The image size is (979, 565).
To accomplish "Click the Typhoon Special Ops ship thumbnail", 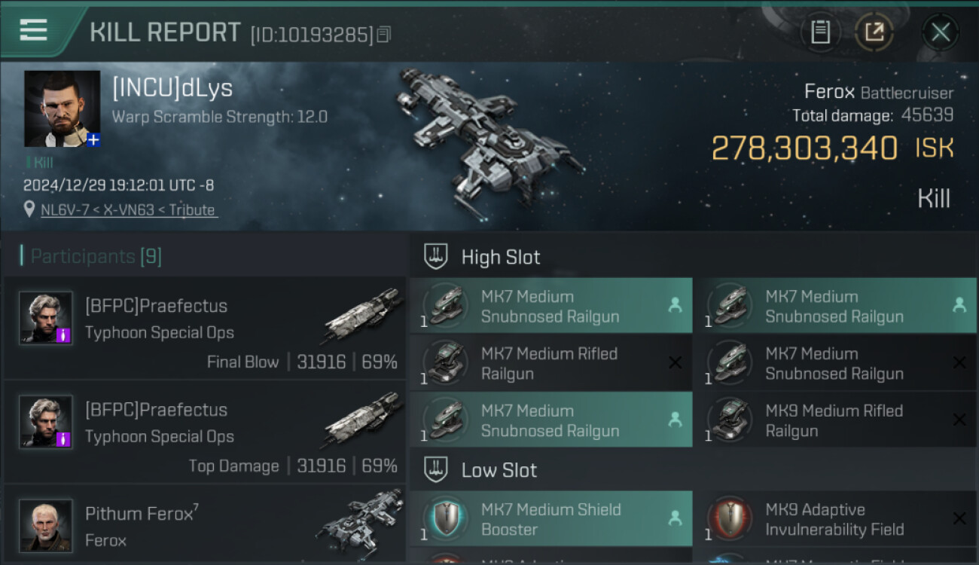I will [361, 315].
